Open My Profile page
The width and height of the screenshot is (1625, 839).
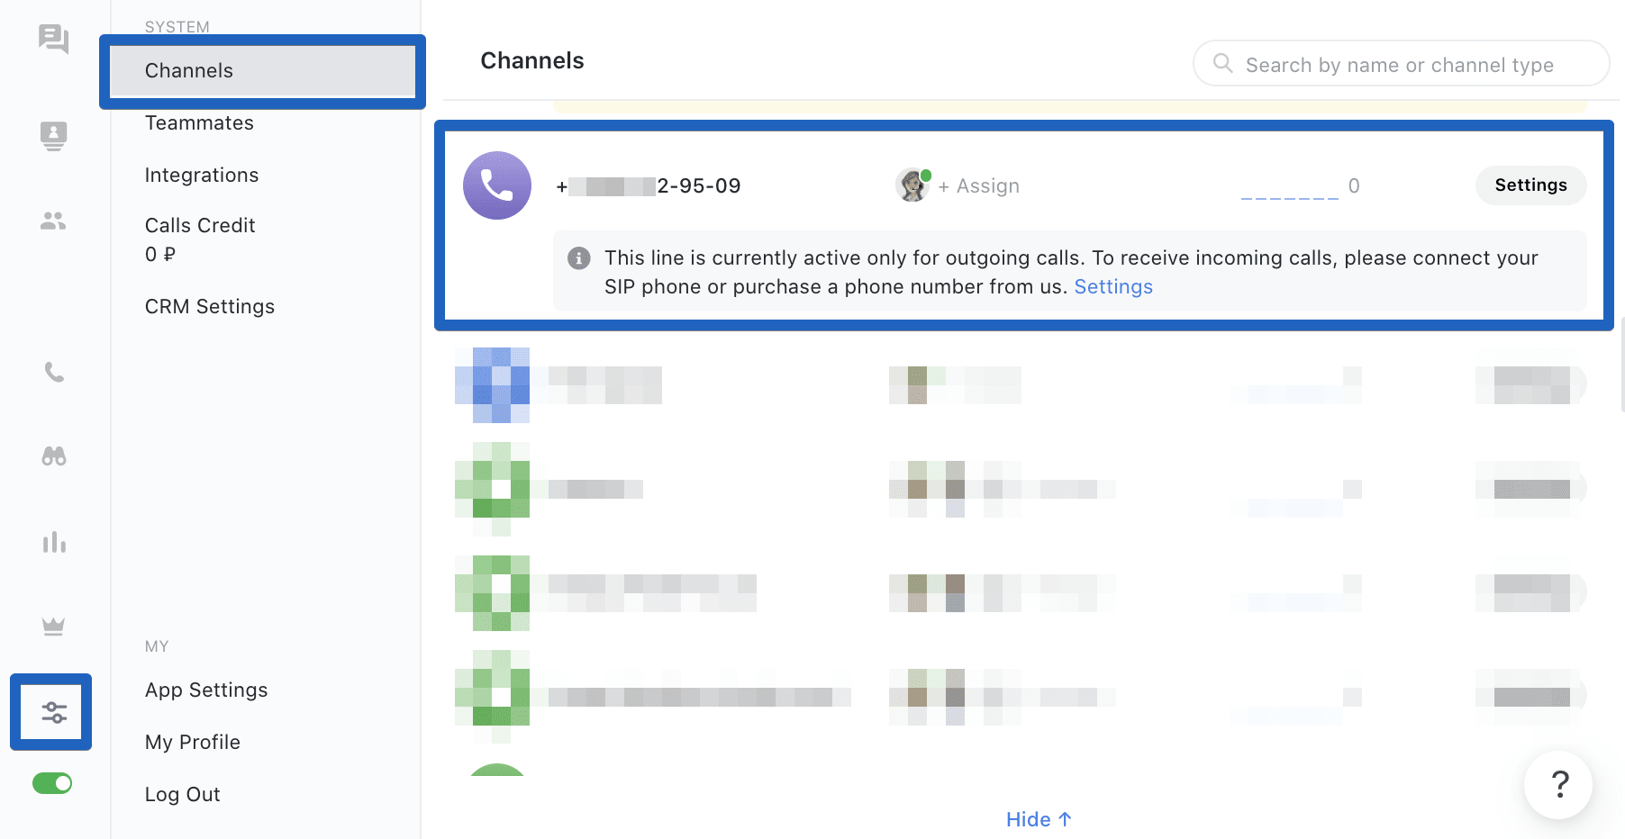(x=193, y=743)
